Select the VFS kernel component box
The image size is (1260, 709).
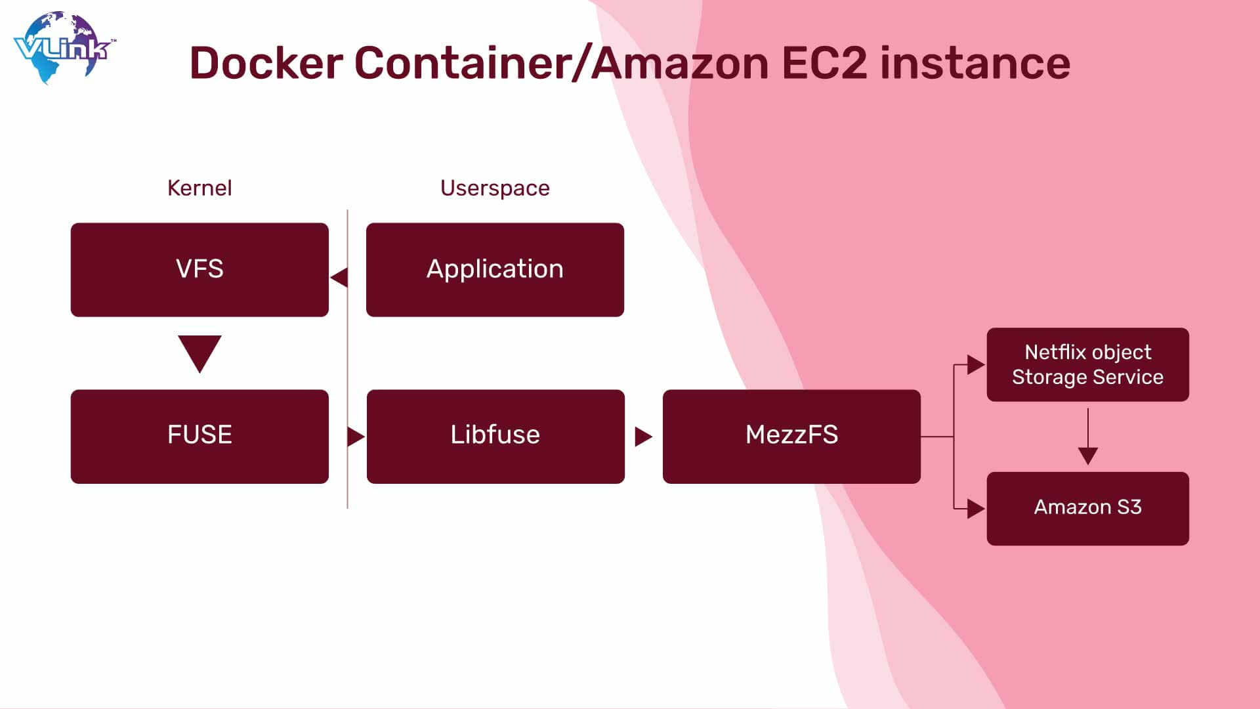point(198,269)
